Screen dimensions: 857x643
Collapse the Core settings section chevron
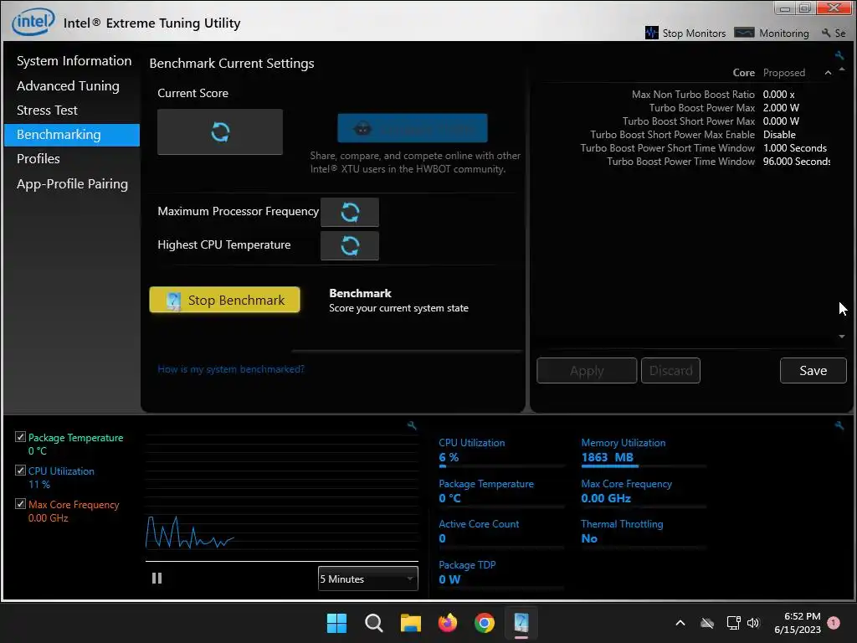pyautogui.click(x=828, y=73)
